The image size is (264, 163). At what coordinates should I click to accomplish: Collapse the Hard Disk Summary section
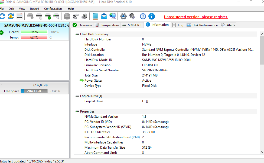pyautogui.click(x=77, y=34)
